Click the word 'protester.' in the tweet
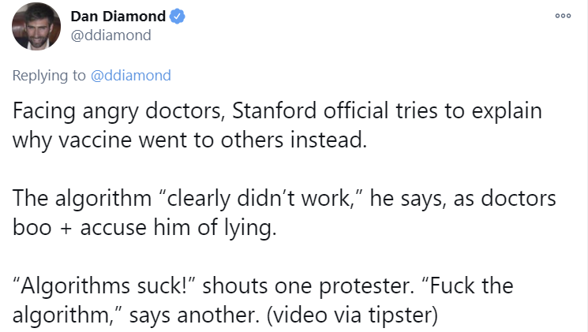 366,287
